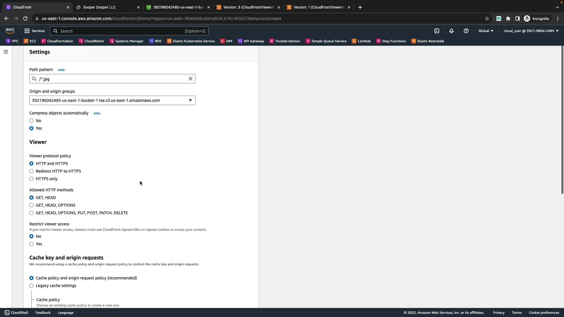This screenshot has height=317, width=564.
Task: Click the Info link beside Path pattern
Action: [x=61, y=70]
